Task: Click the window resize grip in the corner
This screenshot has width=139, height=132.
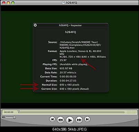Action: (x=137, y=124)
